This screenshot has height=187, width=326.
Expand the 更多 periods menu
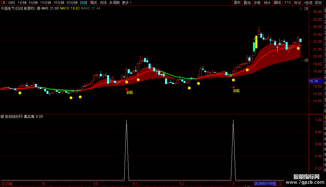127,3
